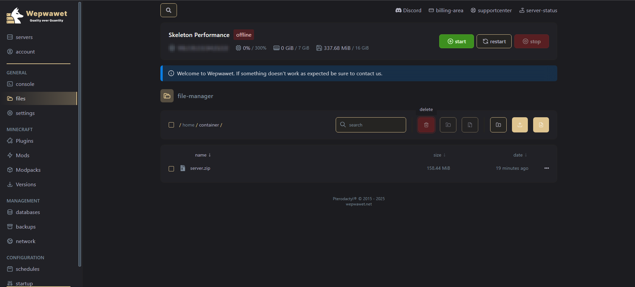Go to servers in the sidebar

(x=20, y=37)
